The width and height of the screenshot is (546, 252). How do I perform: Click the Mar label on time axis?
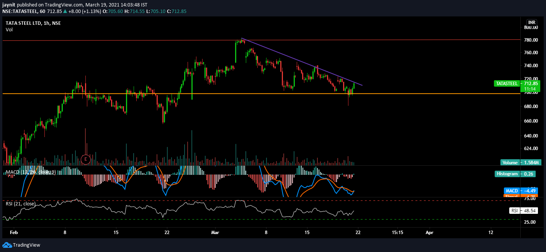[215, 232]
